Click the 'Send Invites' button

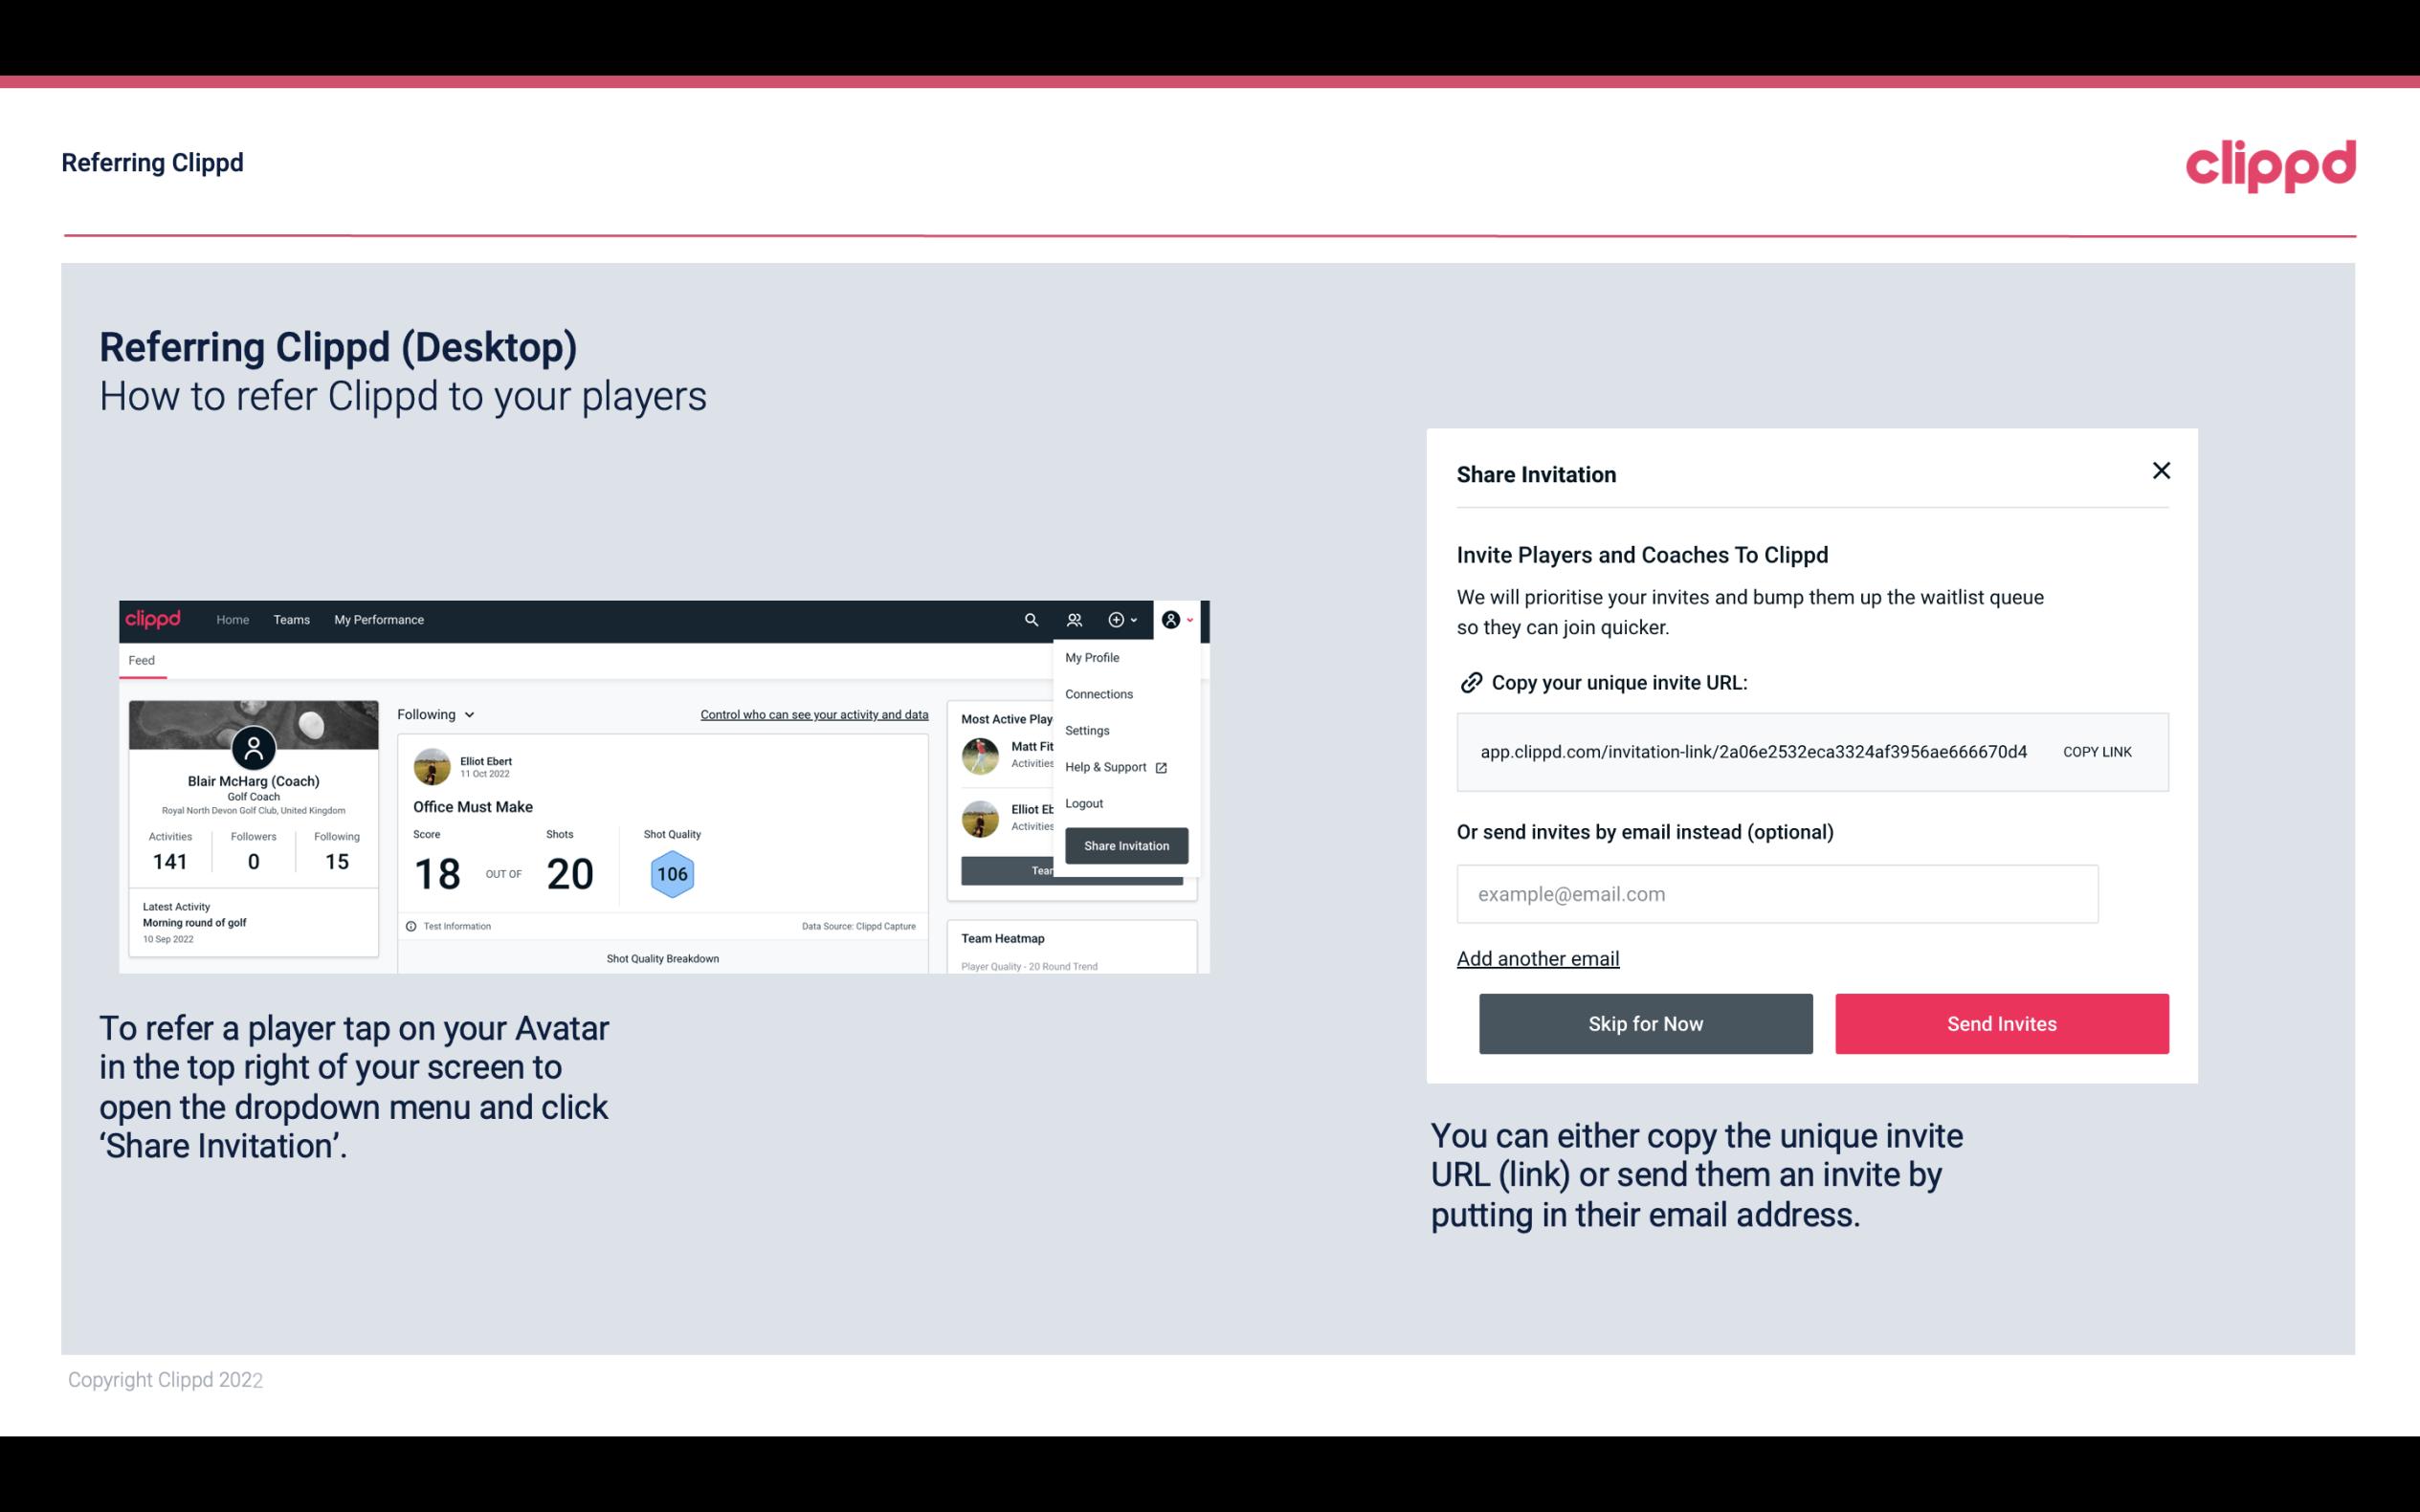pos(2000,1024)
